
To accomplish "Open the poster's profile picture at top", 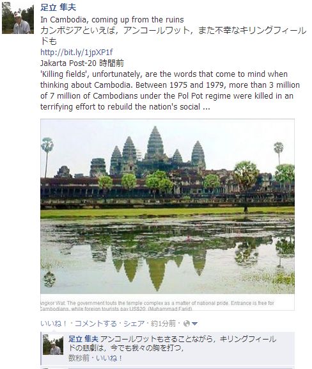I will click(x=18, y=18).
